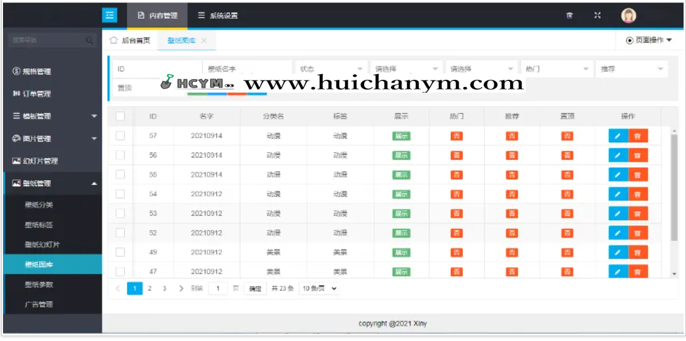686x341 pixels.
Task: Check the row with ID 53
Action: click(120, 213)
